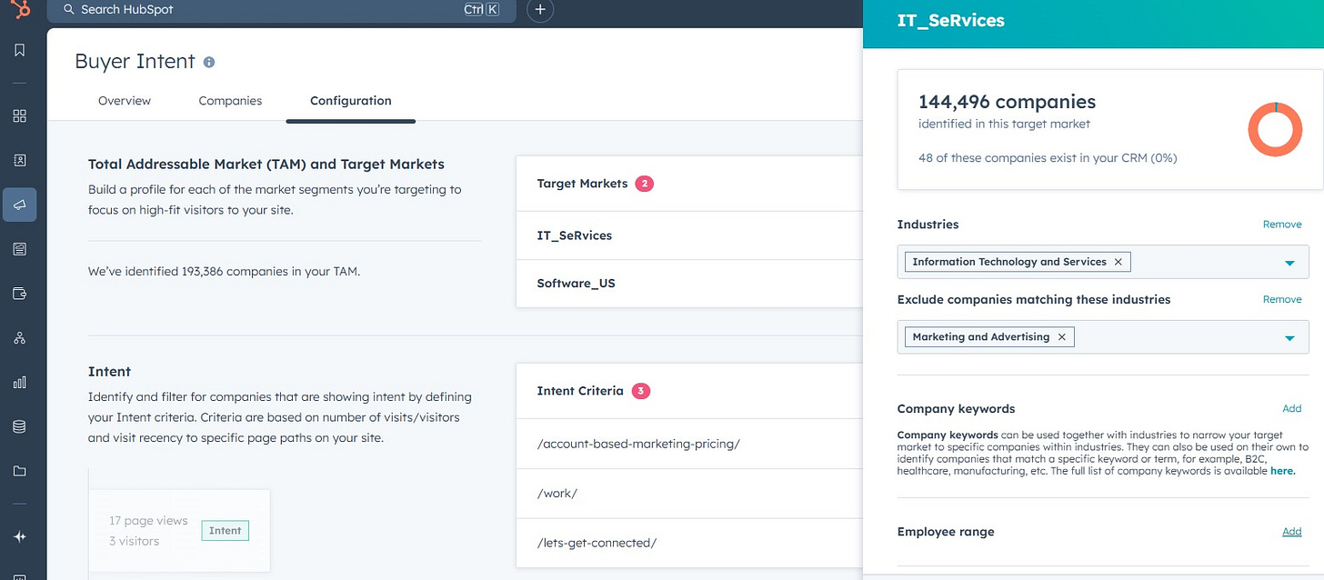Screen dimensions: 1324x580
Task: Click the '17 page views' text
Action: (148, 521)
